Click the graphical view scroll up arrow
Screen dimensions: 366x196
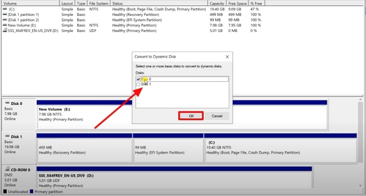pyautogui.click(x=361, y=100)
